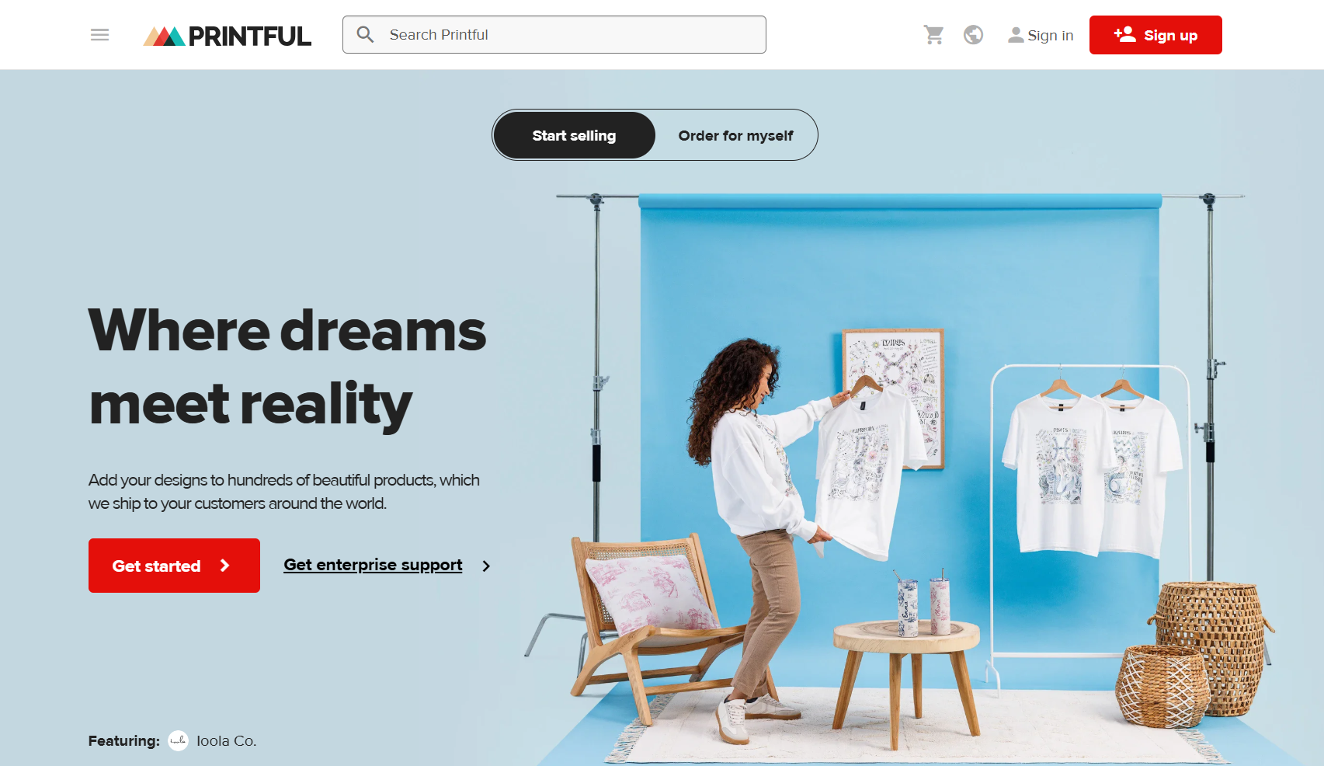Click the loola Co. round logo

179,741
